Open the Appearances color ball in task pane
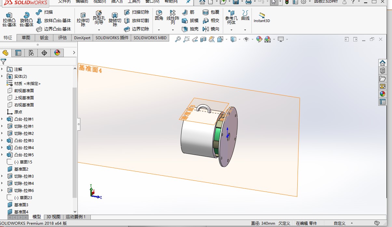This screenshot has height=227, width=392. tap(383, 94)
